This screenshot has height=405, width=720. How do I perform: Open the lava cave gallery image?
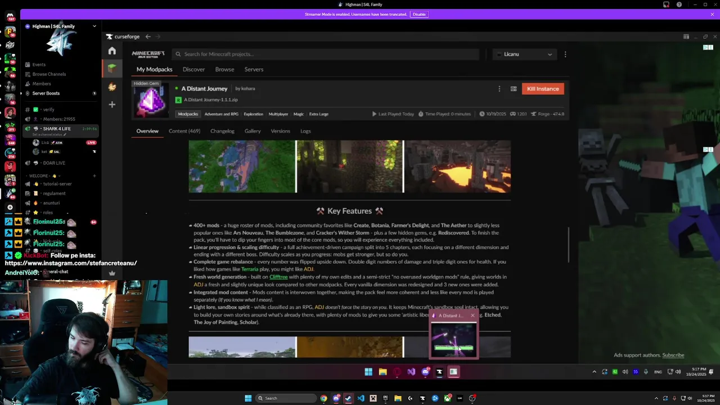pos(457,166)
